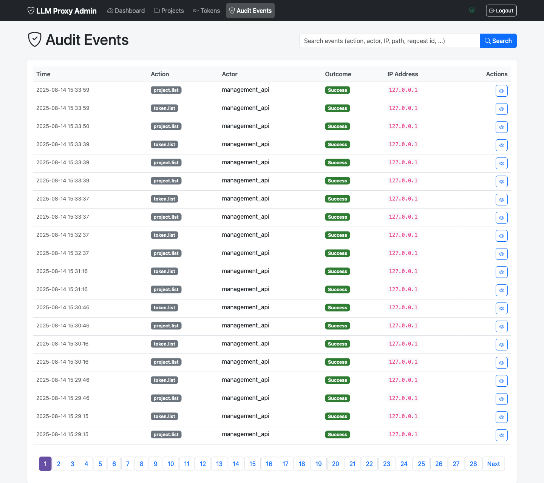This screenshot has height=483, width=544.
Task: Click the green health status icon
Action: [x=472, y=11]
